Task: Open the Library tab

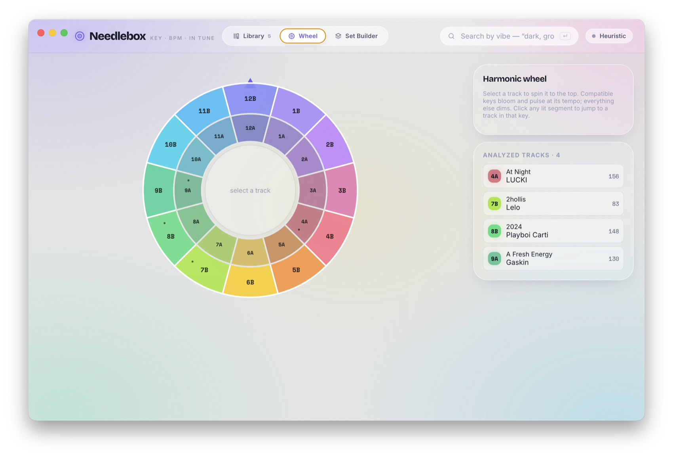Action: (x=252, y=36)
